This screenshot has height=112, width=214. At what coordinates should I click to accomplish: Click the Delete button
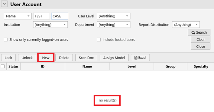[x=64, y=58]
